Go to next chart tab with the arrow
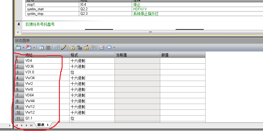Screen dimensions: 263x131 click(x=27, y=125)
